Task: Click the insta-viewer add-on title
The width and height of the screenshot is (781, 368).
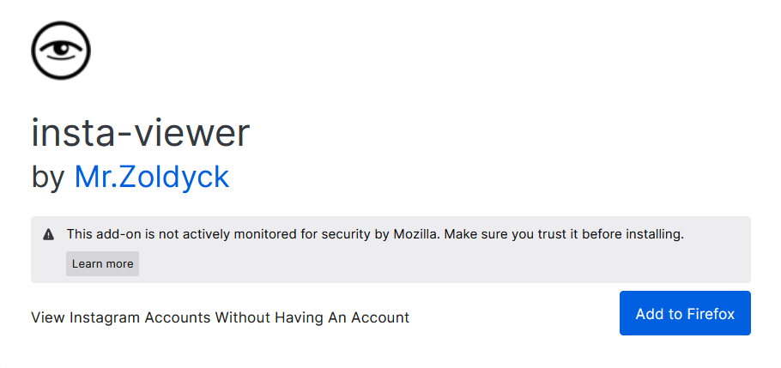Action: (141, 133)
